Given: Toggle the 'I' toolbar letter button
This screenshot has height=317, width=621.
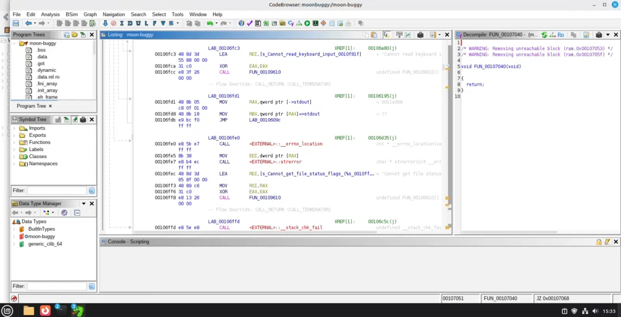Looking at the screenshot, I should point(122,23).
